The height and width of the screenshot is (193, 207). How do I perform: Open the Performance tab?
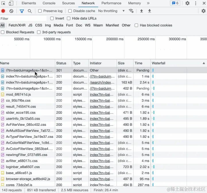click(x=111, y=3)
